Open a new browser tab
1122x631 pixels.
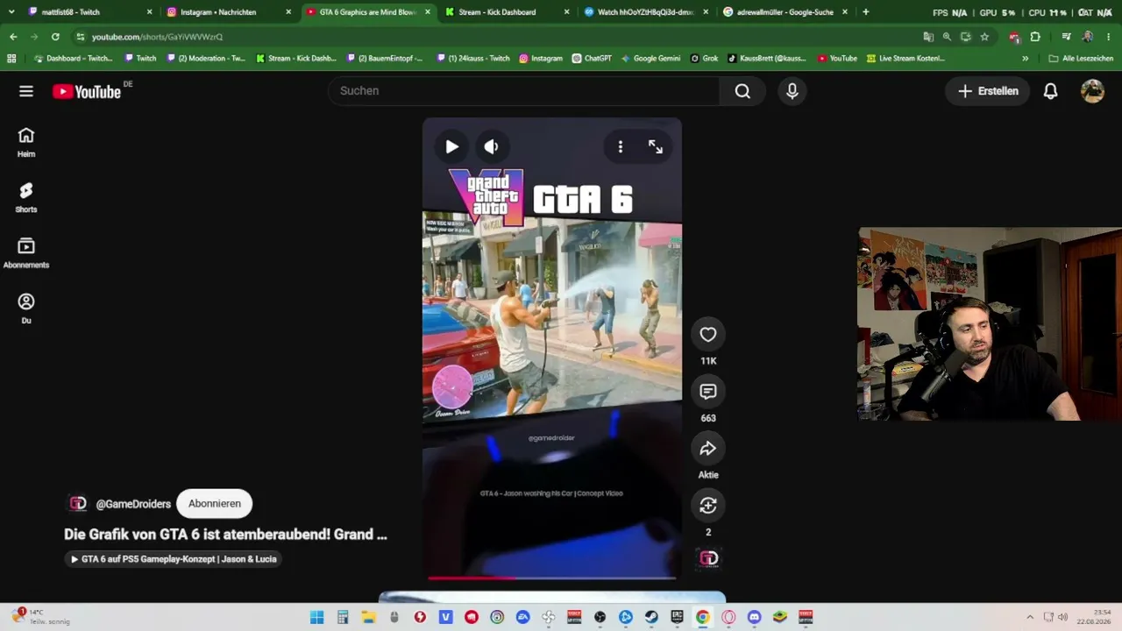tap(866, 12)
